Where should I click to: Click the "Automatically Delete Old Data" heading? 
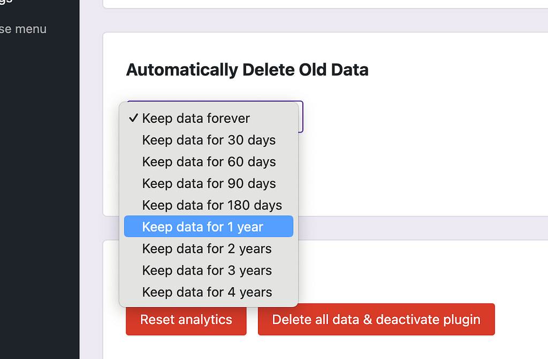pos(247,69)
